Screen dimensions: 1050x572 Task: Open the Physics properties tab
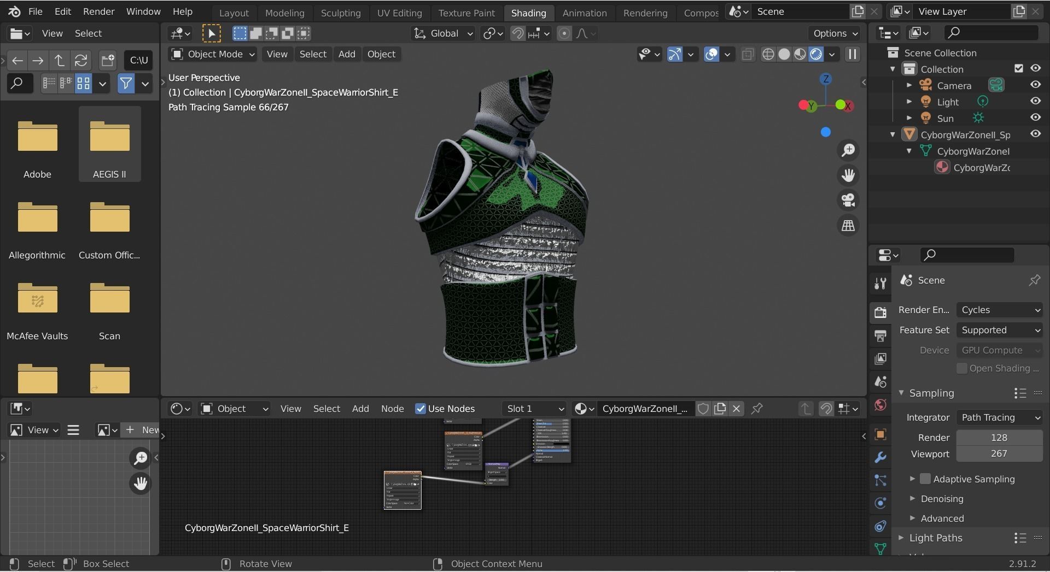coord(880,503)
